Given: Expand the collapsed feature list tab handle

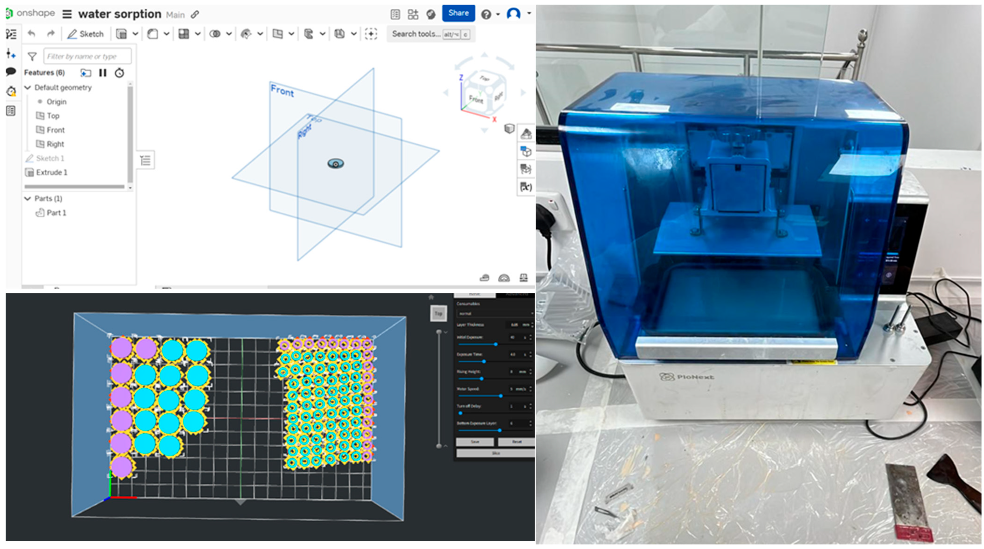Looking at the screenshot, I should click(146, 160).
